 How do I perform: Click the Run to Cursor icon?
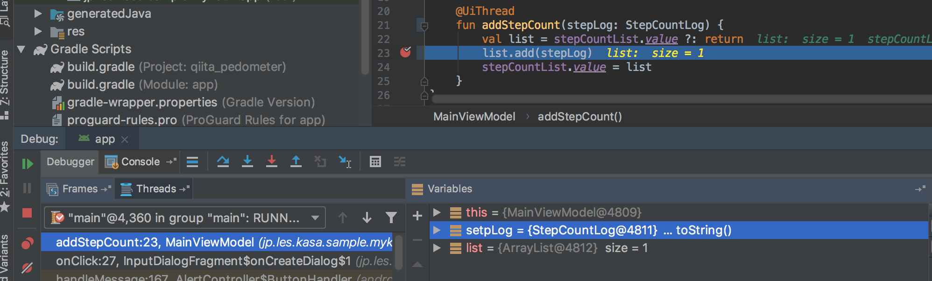coord(345,162)
